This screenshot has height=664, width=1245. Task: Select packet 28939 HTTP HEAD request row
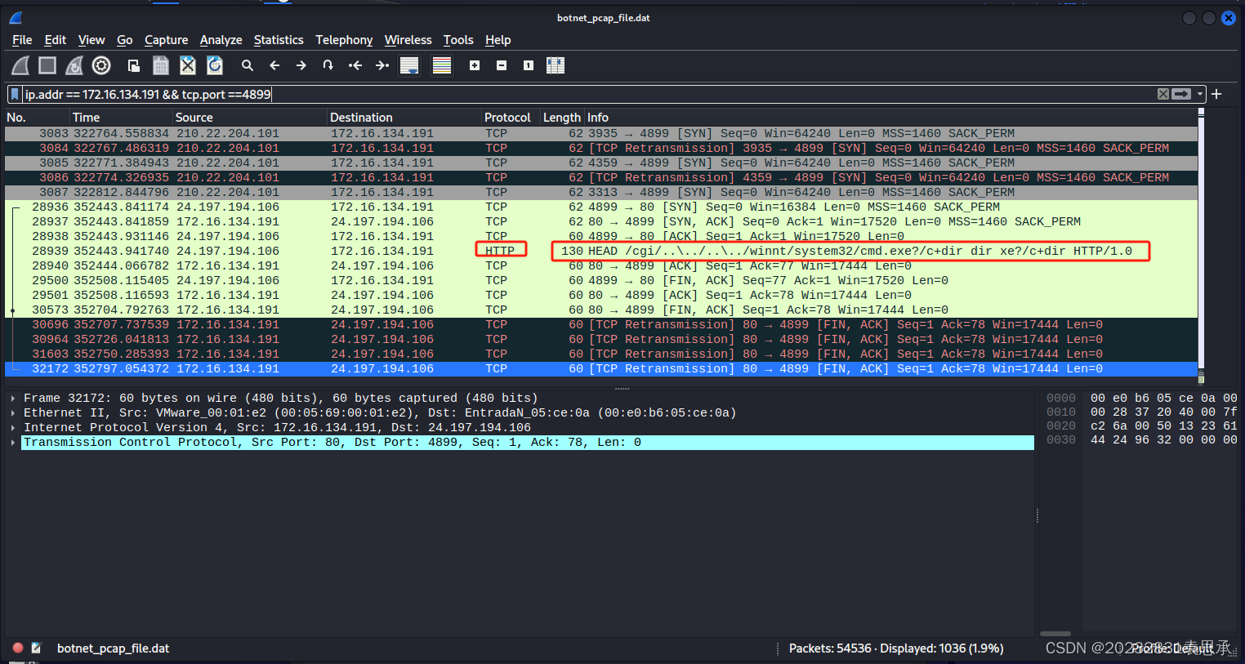coord(601,251)
